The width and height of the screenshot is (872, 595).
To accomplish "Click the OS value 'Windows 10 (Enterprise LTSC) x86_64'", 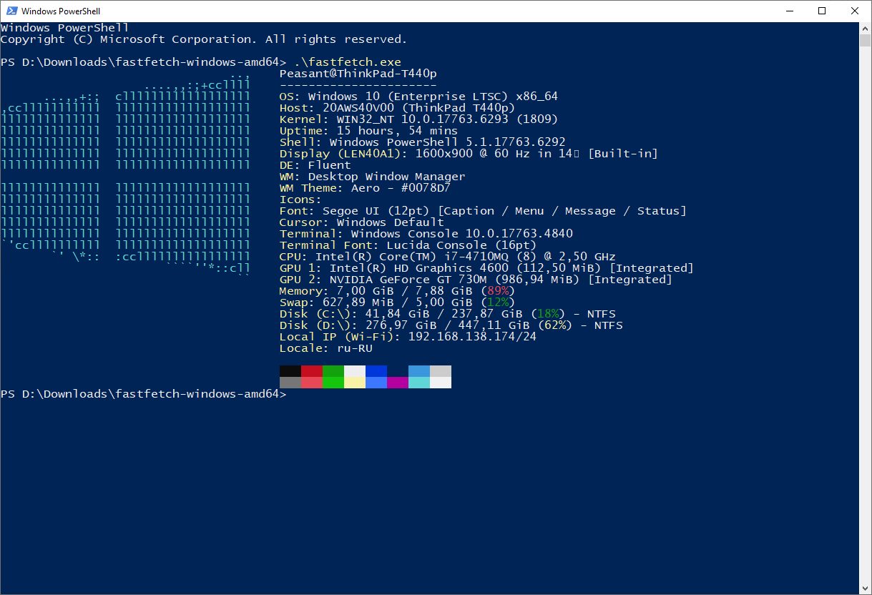I will [433, 97].
